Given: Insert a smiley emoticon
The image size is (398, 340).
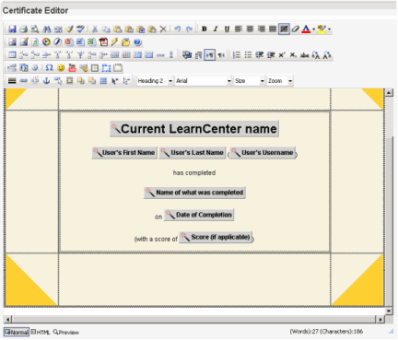Looking at the screenshot, I should click(x=61, y=68).
